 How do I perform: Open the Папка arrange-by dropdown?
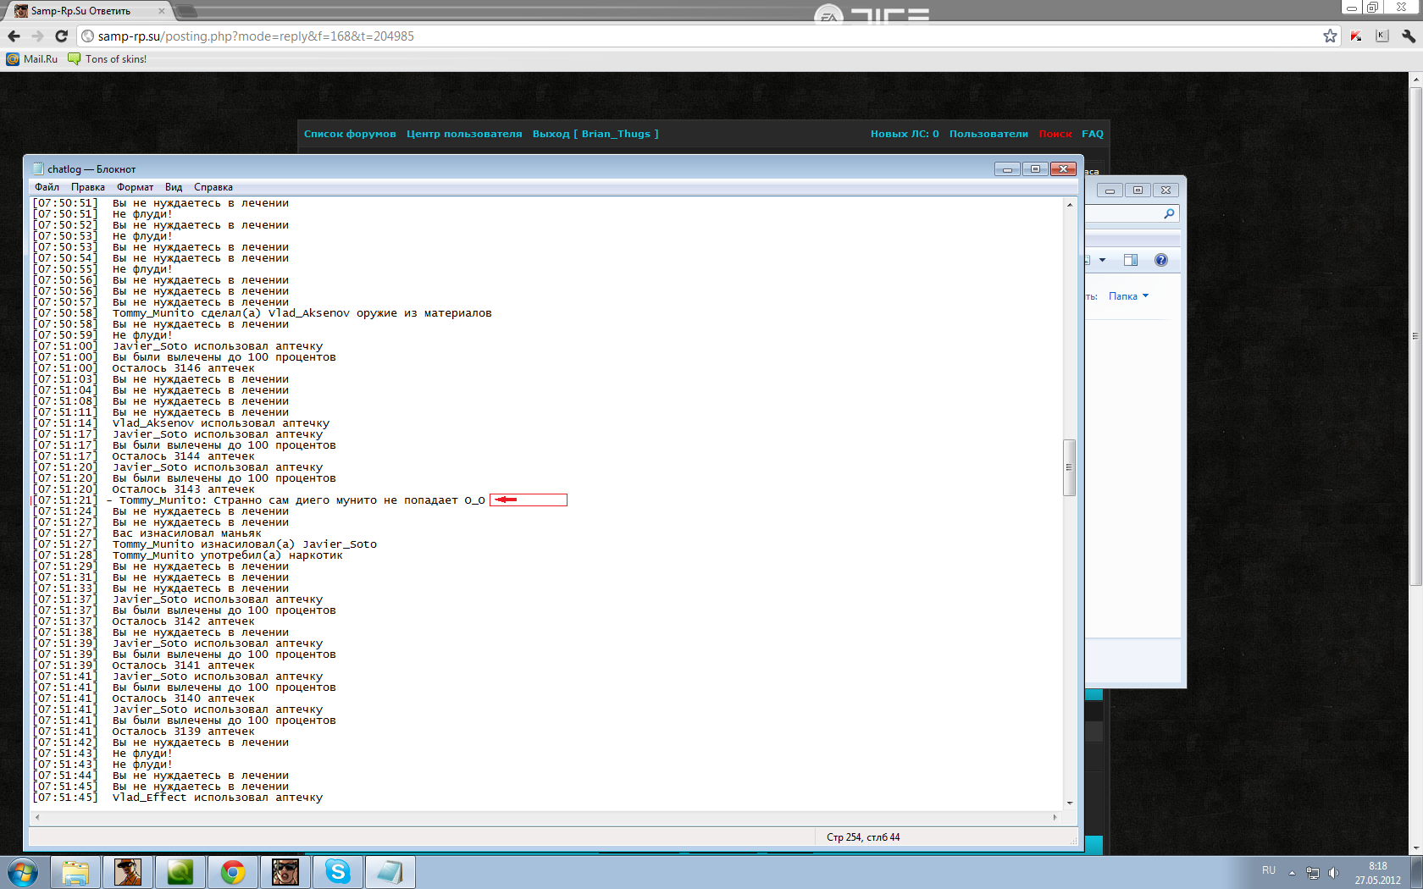(1128, 296)
